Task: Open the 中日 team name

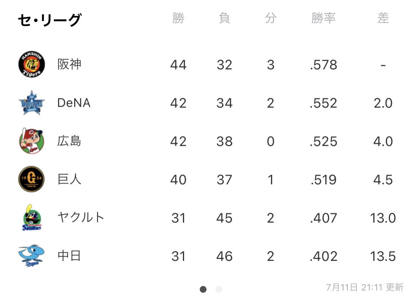Action: click(69, 256)
